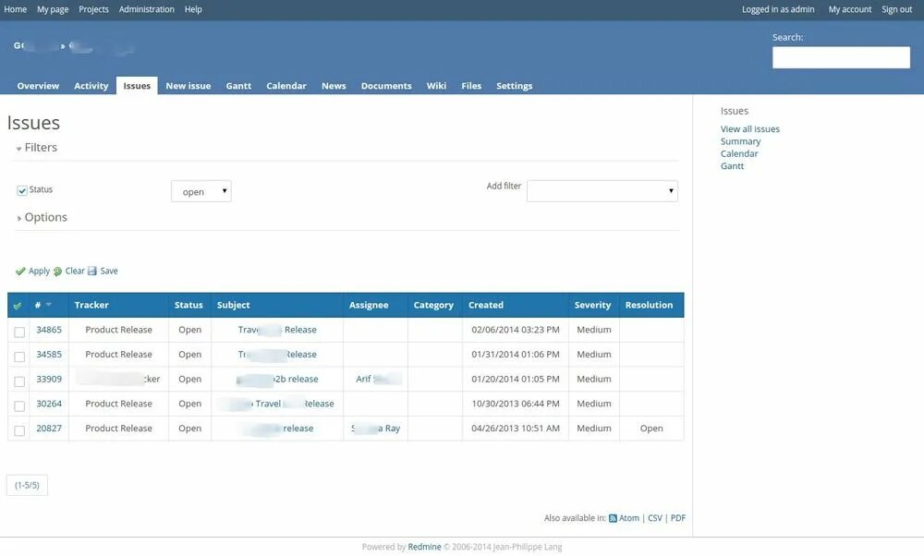Check the box for issue 34585
Image resolution: width=924 pixels, height=556 pixels.
click(19, 357)
